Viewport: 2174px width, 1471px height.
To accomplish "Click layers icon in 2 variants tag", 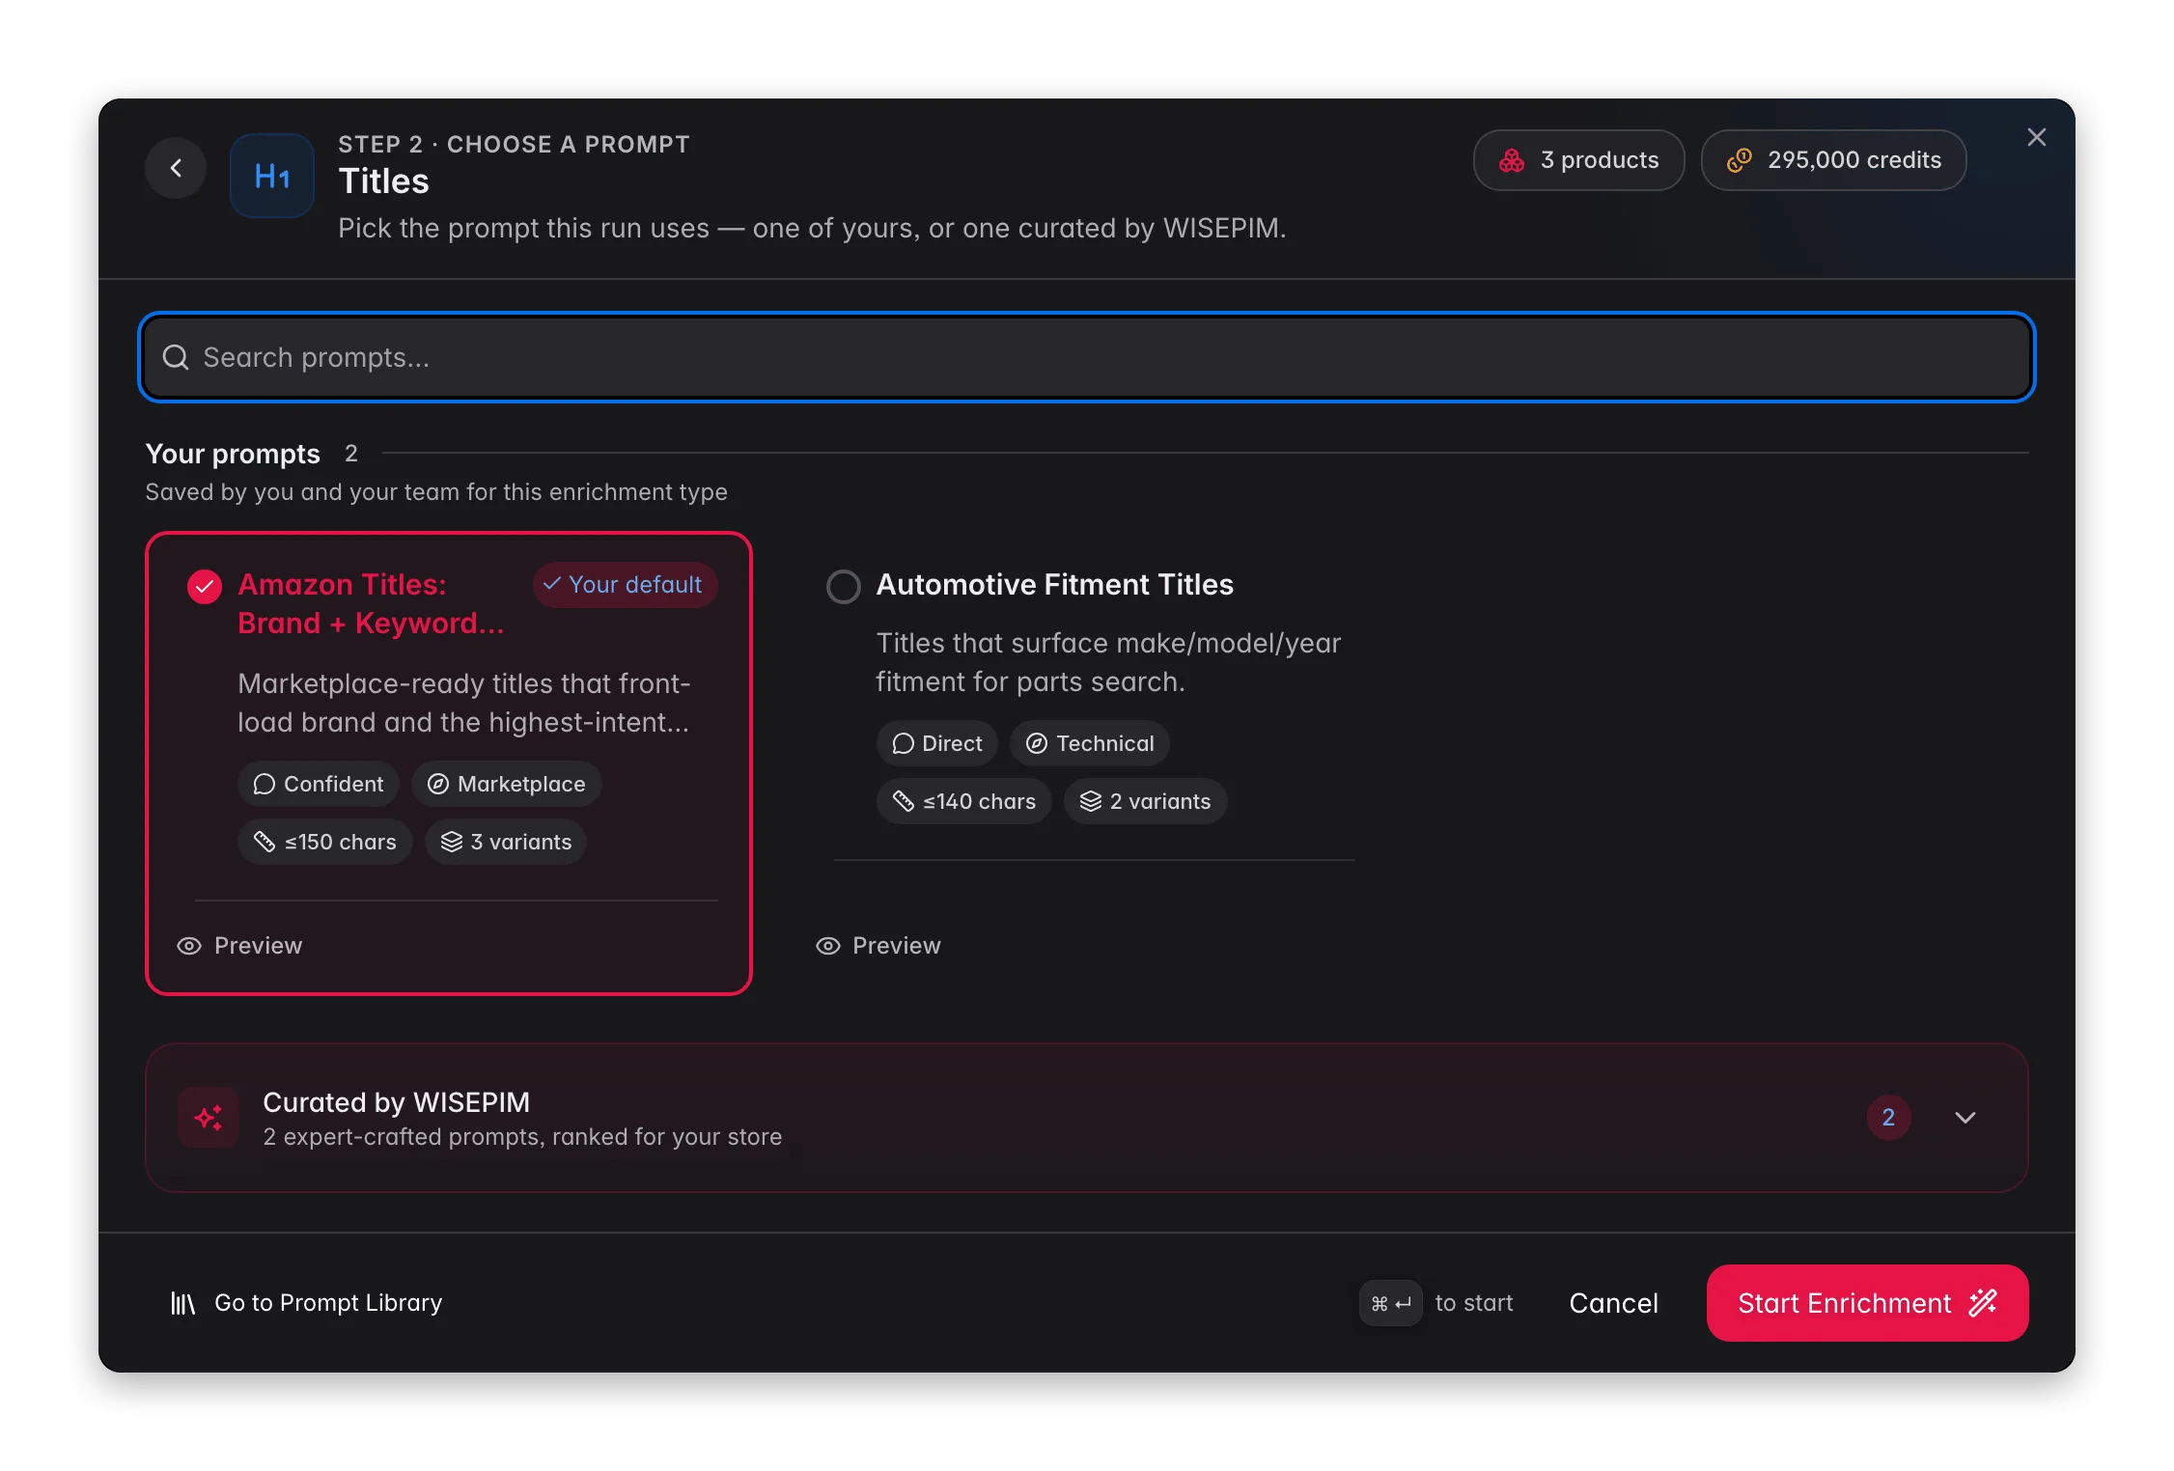I will (x=1091, y=801).
